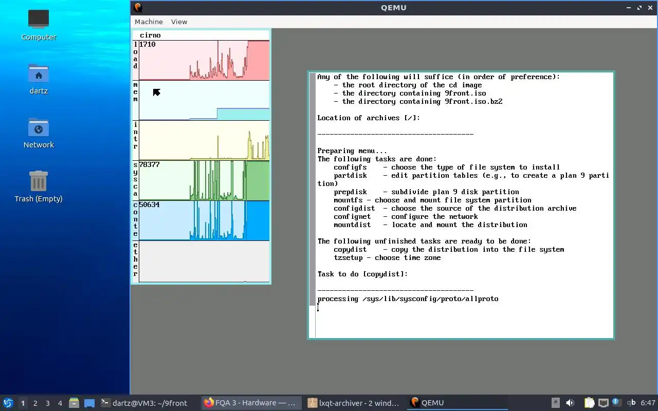
Task: Switch to the dartz@VM3 terminal task
Action: click(x=148, y=403)
